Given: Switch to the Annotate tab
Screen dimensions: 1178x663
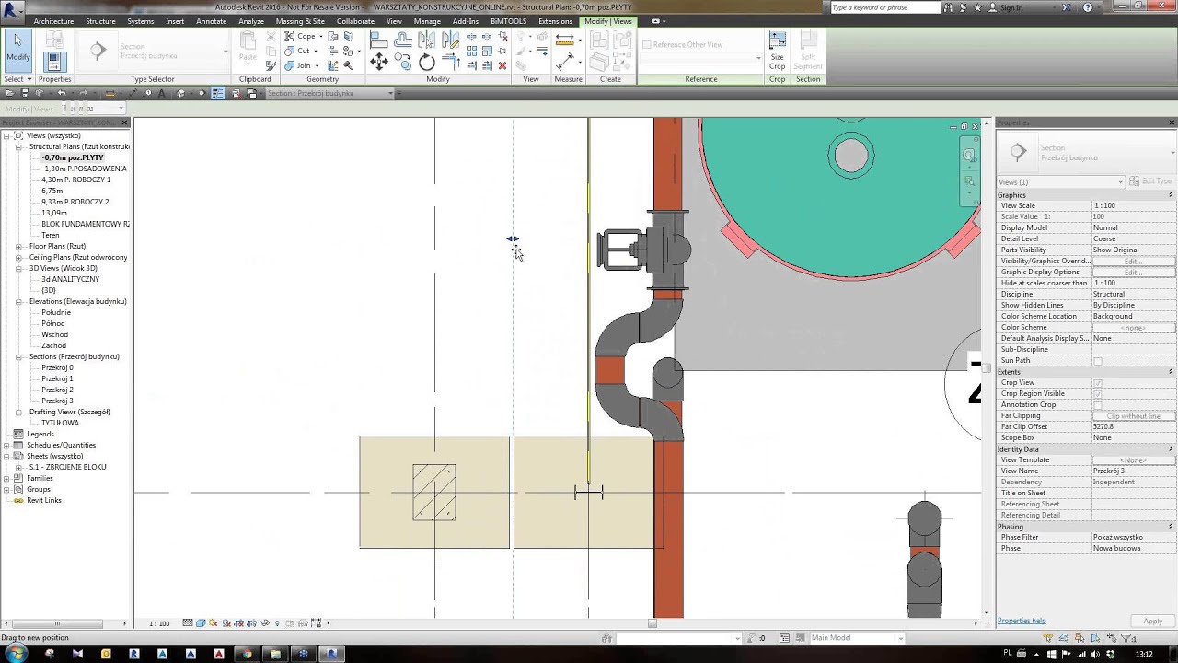Looking at the screenshot, I should [x=211, y=21].
